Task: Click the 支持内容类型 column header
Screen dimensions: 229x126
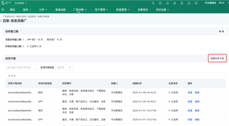Action: tap(45, 83)
